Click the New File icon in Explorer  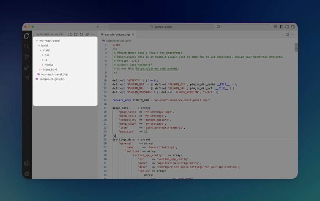point(70,35)
